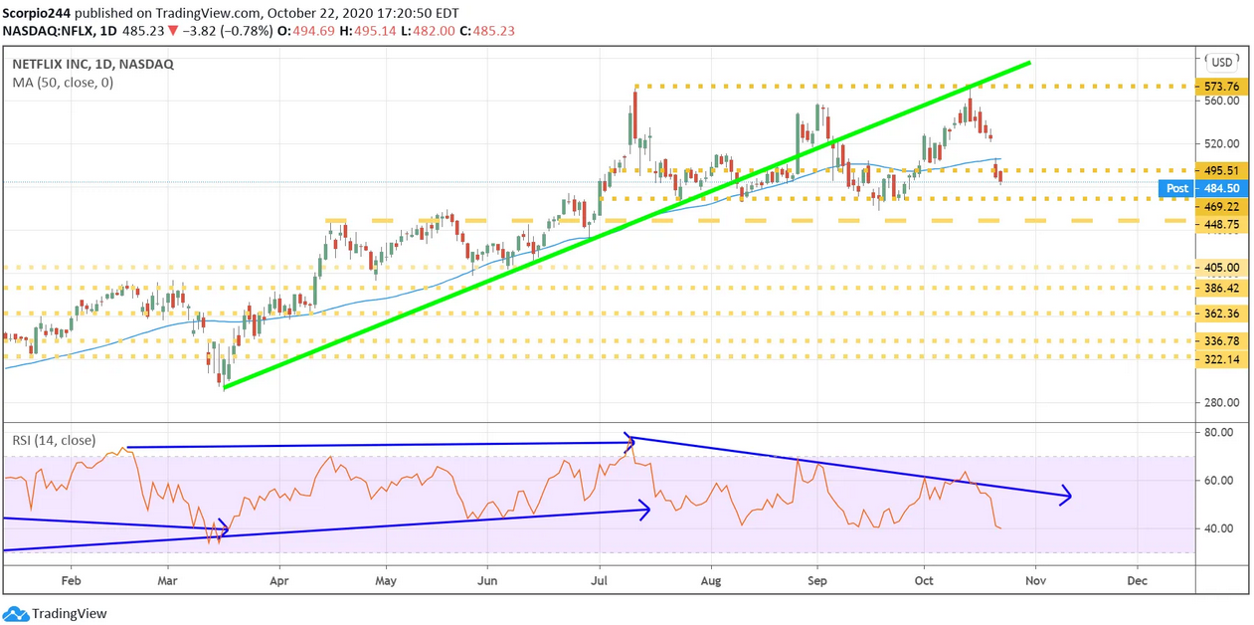
Task: Click the 336.78 price level label
Action: click(1220, 340)
